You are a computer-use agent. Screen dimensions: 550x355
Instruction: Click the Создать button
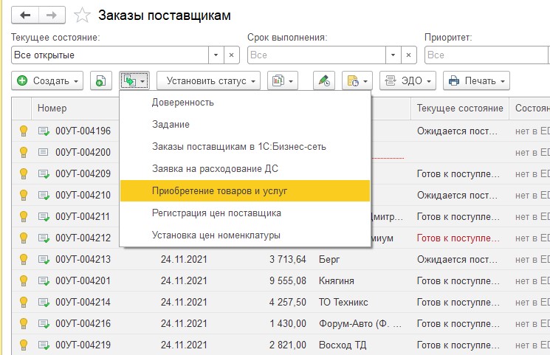pyautogui.click(x=48, y=80)
